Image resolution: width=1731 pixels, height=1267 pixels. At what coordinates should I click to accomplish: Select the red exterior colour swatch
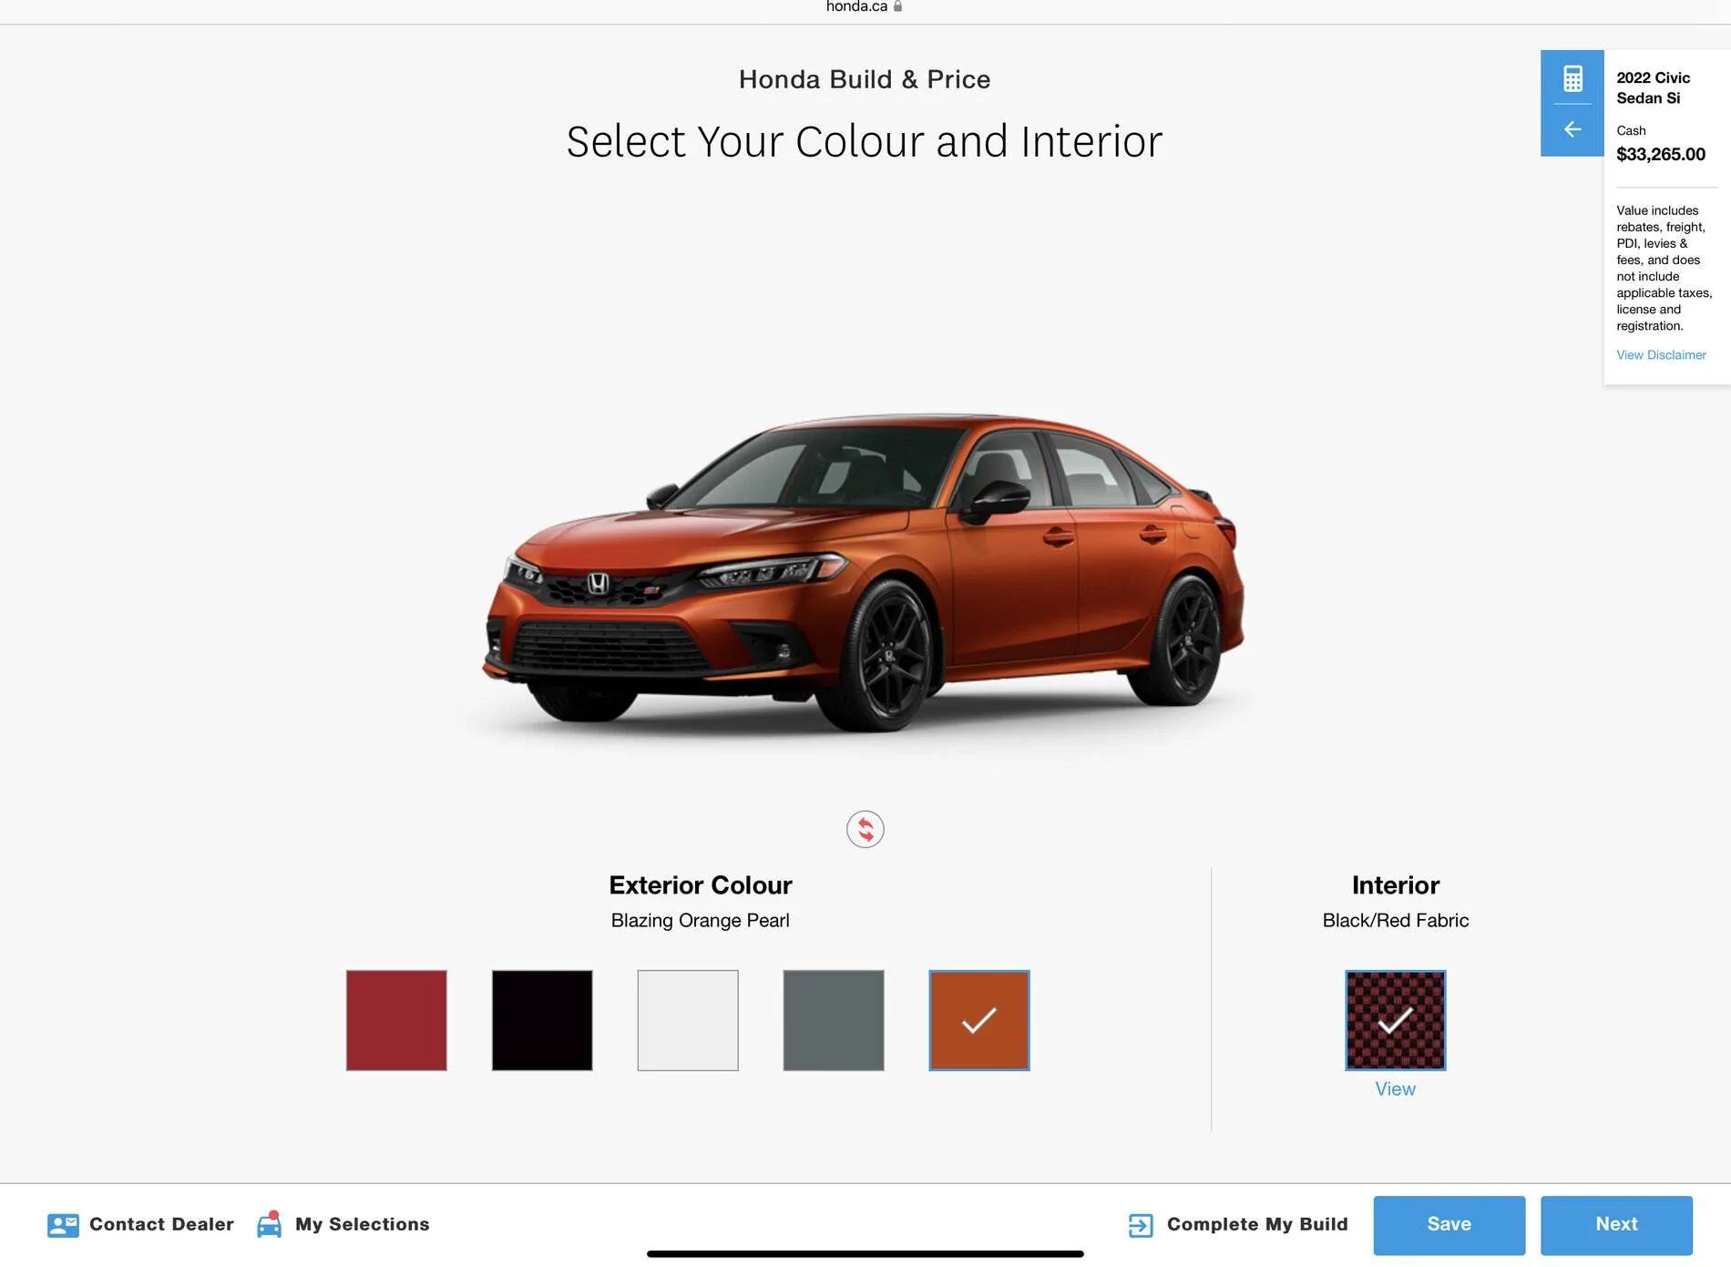point(396,1020)
